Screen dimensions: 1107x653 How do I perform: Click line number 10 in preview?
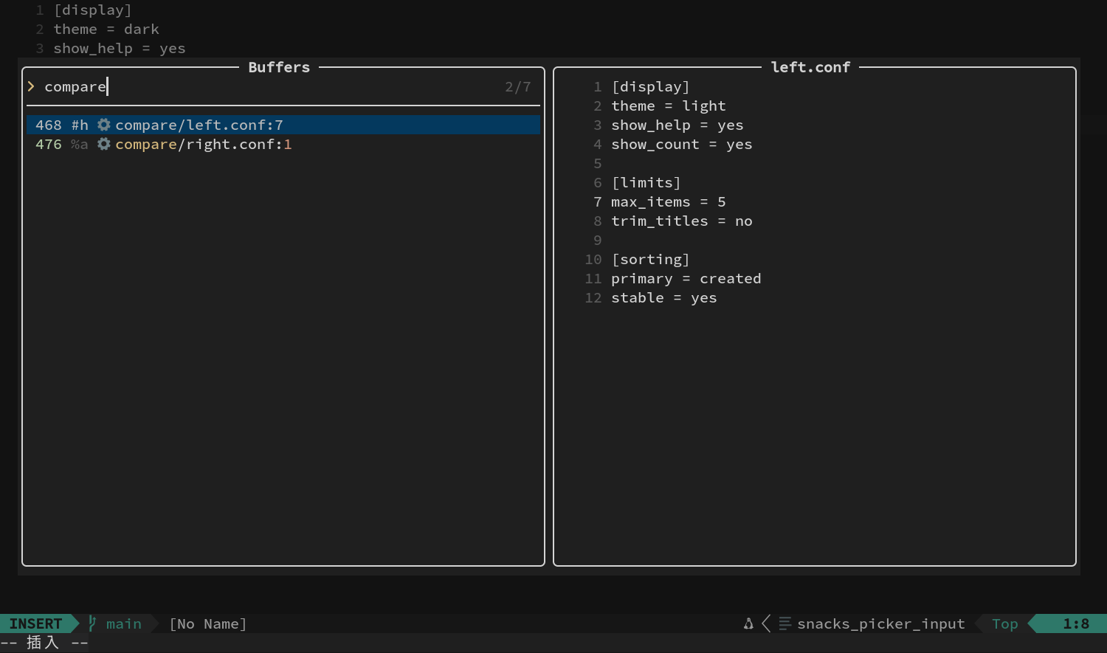click(593, 259)
